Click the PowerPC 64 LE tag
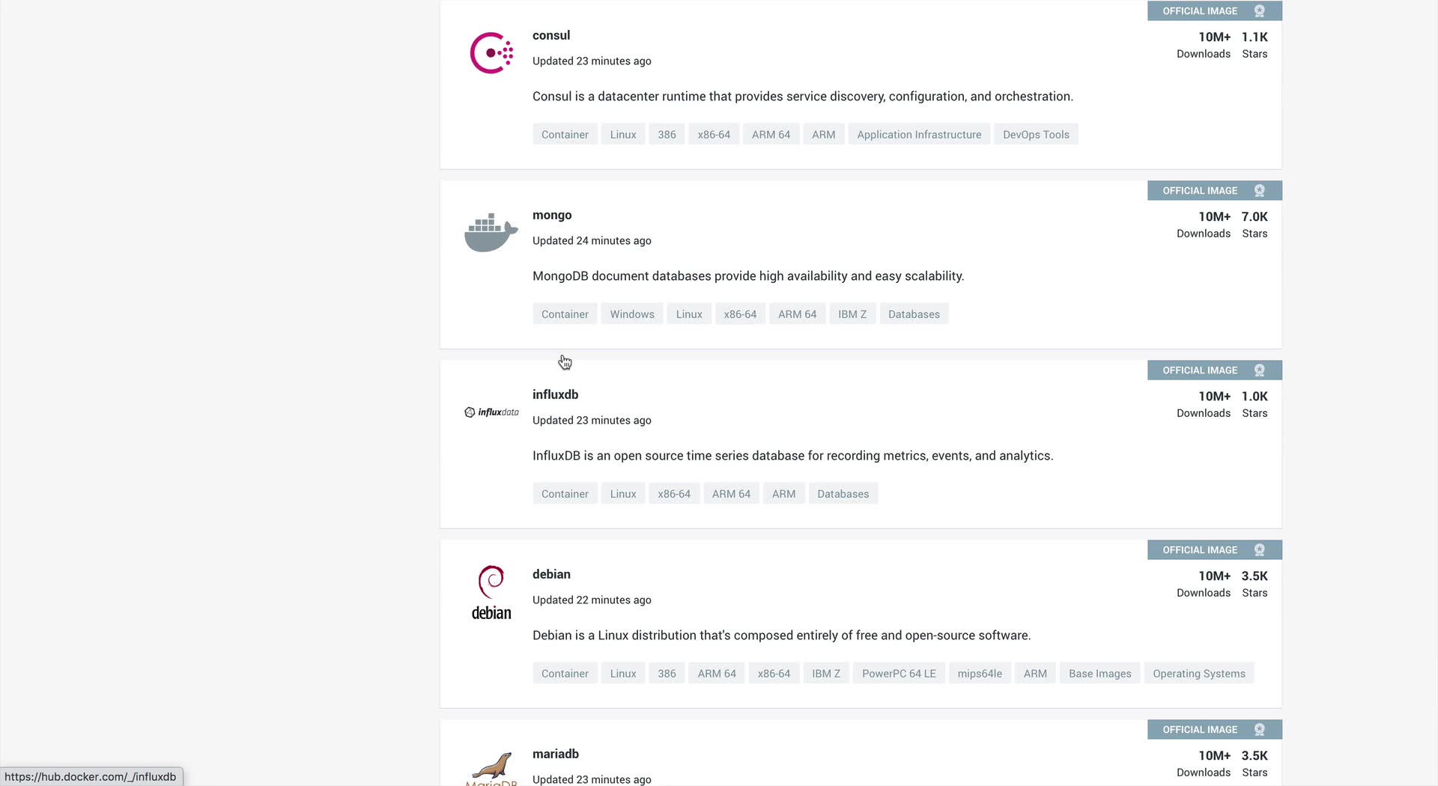Screen dimensions: 1438x786 pos(899,674)
